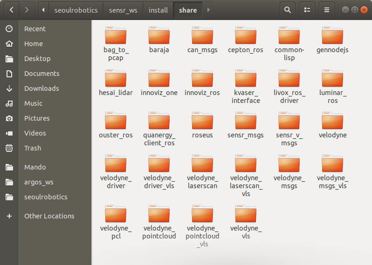Open Music in the sidebar
372x265 pixels.
pyautogui.click(x=46, y=103)
